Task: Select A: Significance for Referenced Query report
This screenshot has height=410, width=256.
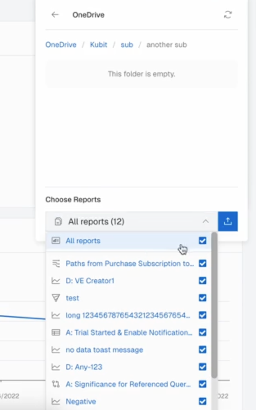Action: coord(128,384)
